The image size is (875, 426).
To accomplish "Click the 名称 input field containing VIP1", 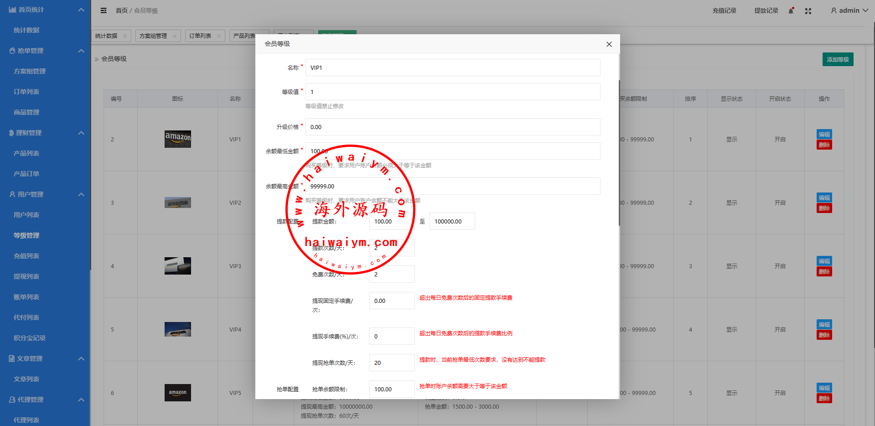I will coord(452,68).
